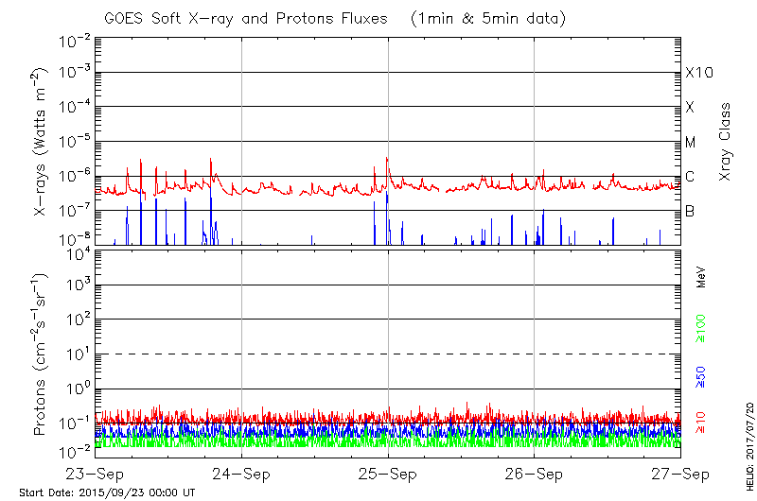Image resolution: width=757 pixels, height=501 pixels.
Task: Click the "Protons" y-axis label
Action: click(x=41, y=354)
